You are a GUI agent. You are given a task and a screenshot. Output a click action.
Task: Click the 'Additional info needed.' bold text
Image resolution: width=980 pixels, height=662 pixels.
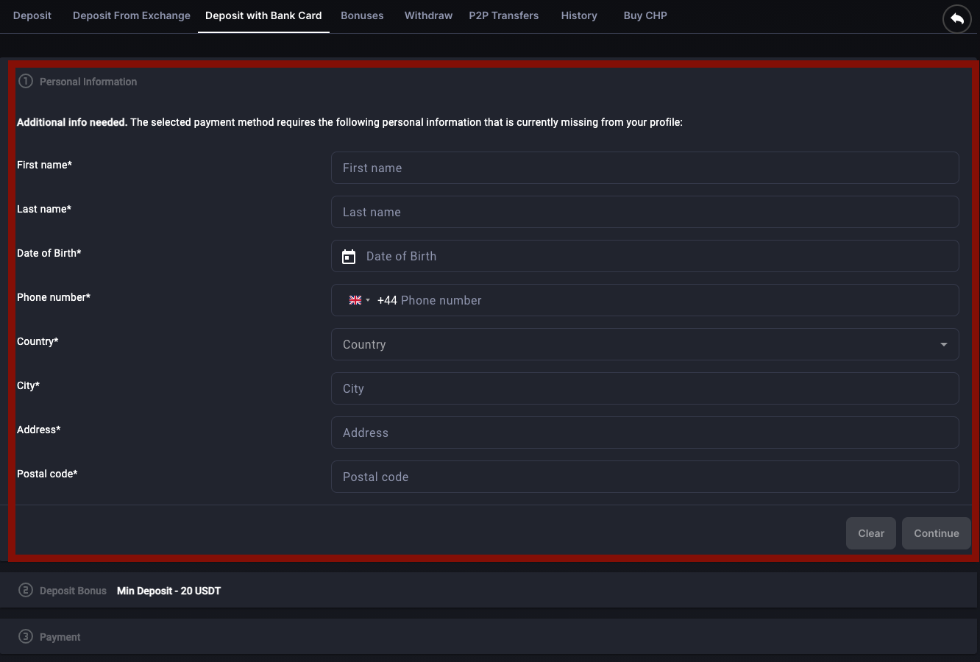(72, 122)
